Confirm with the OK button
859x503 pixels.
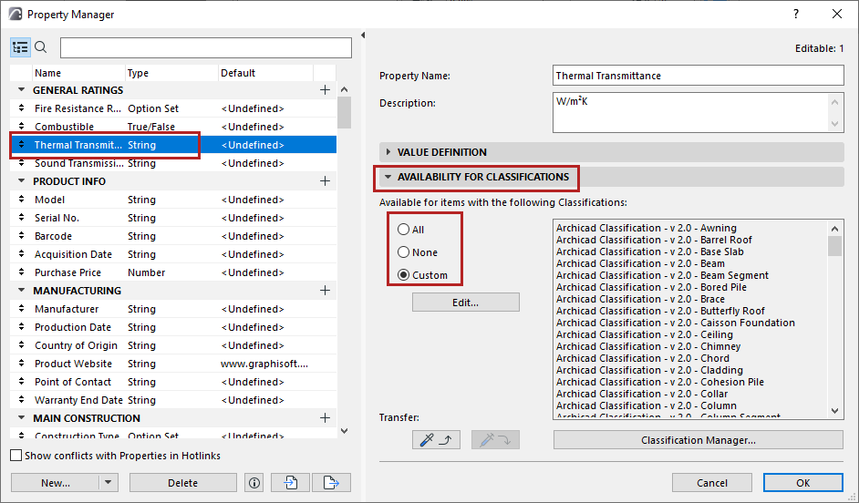802,483
